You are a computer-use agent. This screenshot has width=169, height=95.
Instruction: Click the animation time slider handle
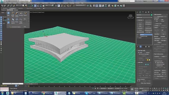click(x=31, y=84)
